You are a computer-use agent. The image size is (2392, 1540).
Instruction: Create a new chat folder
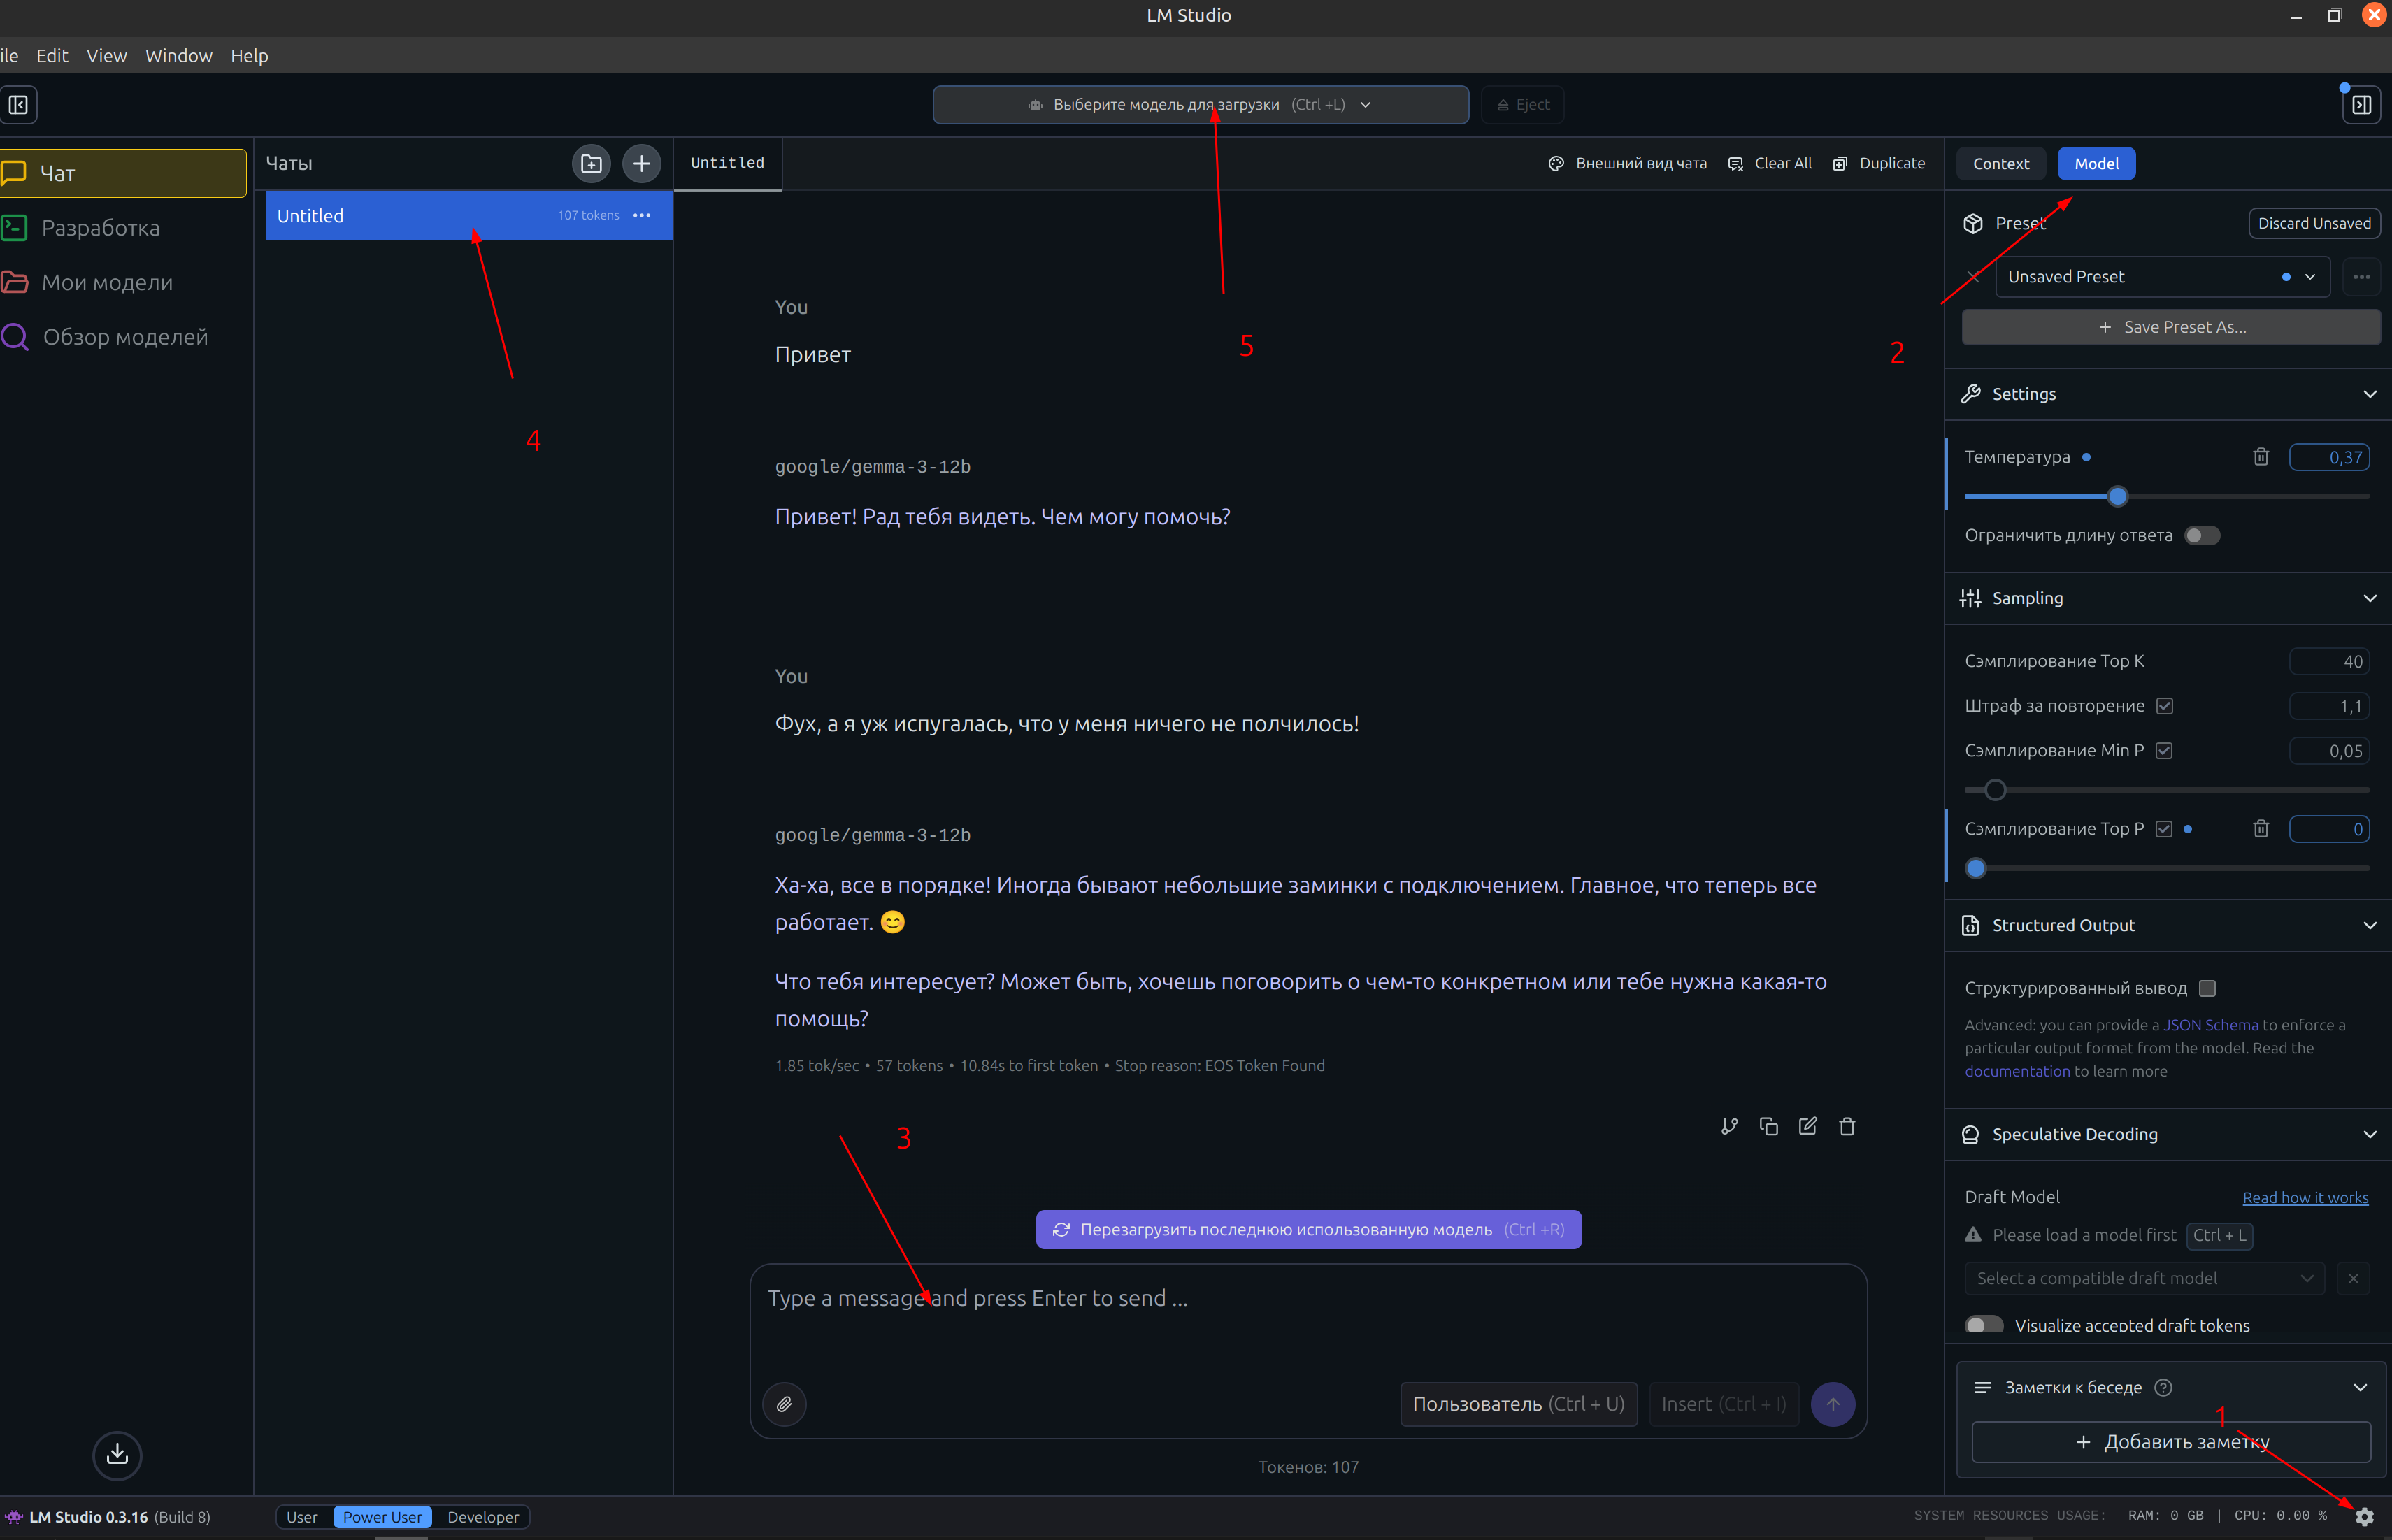(591, 163)
